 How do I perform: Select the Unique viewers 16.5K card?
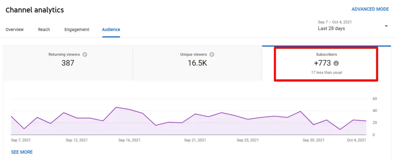pyautogui.click(x=197, y=63)
